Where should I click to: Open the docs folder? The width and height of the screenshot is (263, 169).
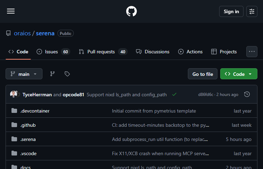pyautogui.click(x=25, y=167)
